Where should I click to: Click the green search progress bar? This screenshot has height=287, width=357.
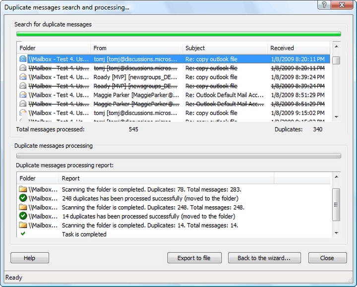pyautogui.click(x=178, y=34)
